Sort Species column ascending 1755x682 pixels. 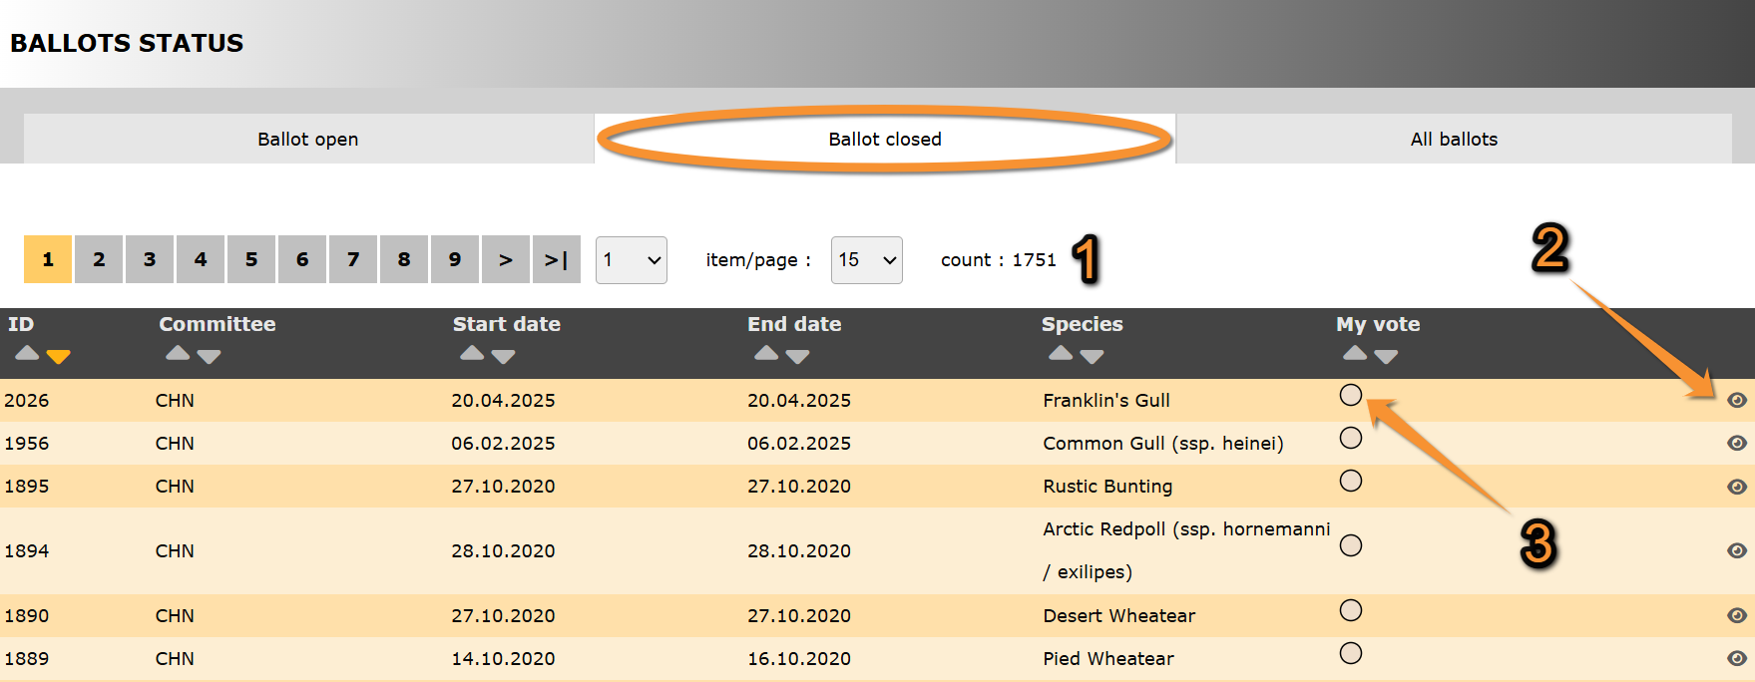click(1061, 353)
